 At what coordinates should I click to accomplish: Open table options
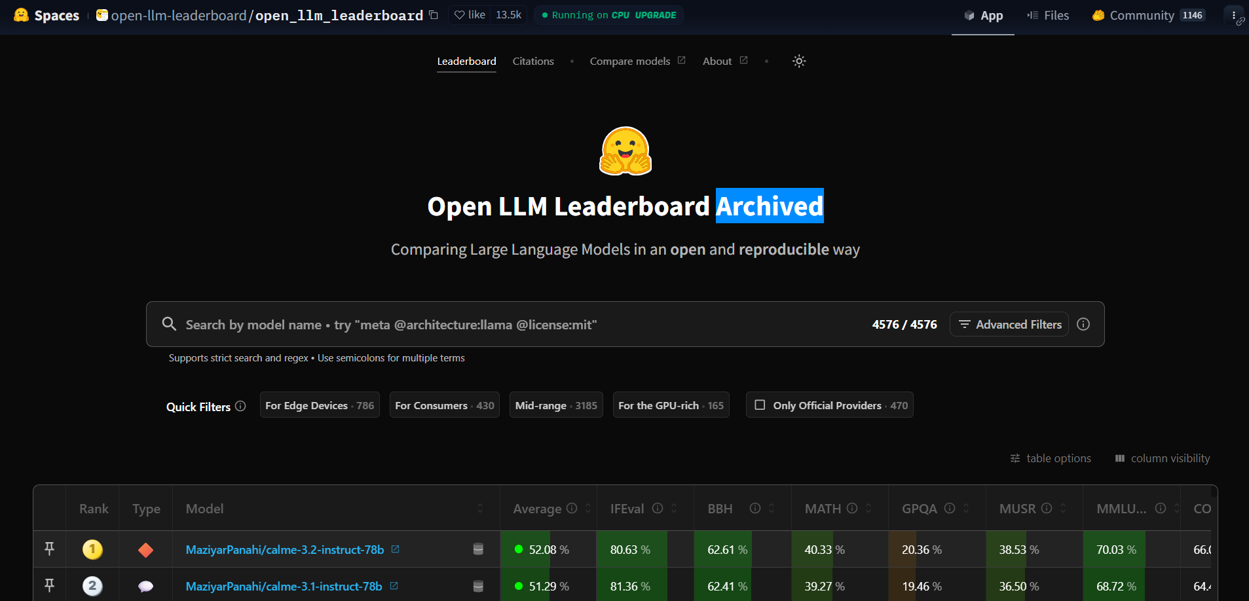click(1051, 458)
